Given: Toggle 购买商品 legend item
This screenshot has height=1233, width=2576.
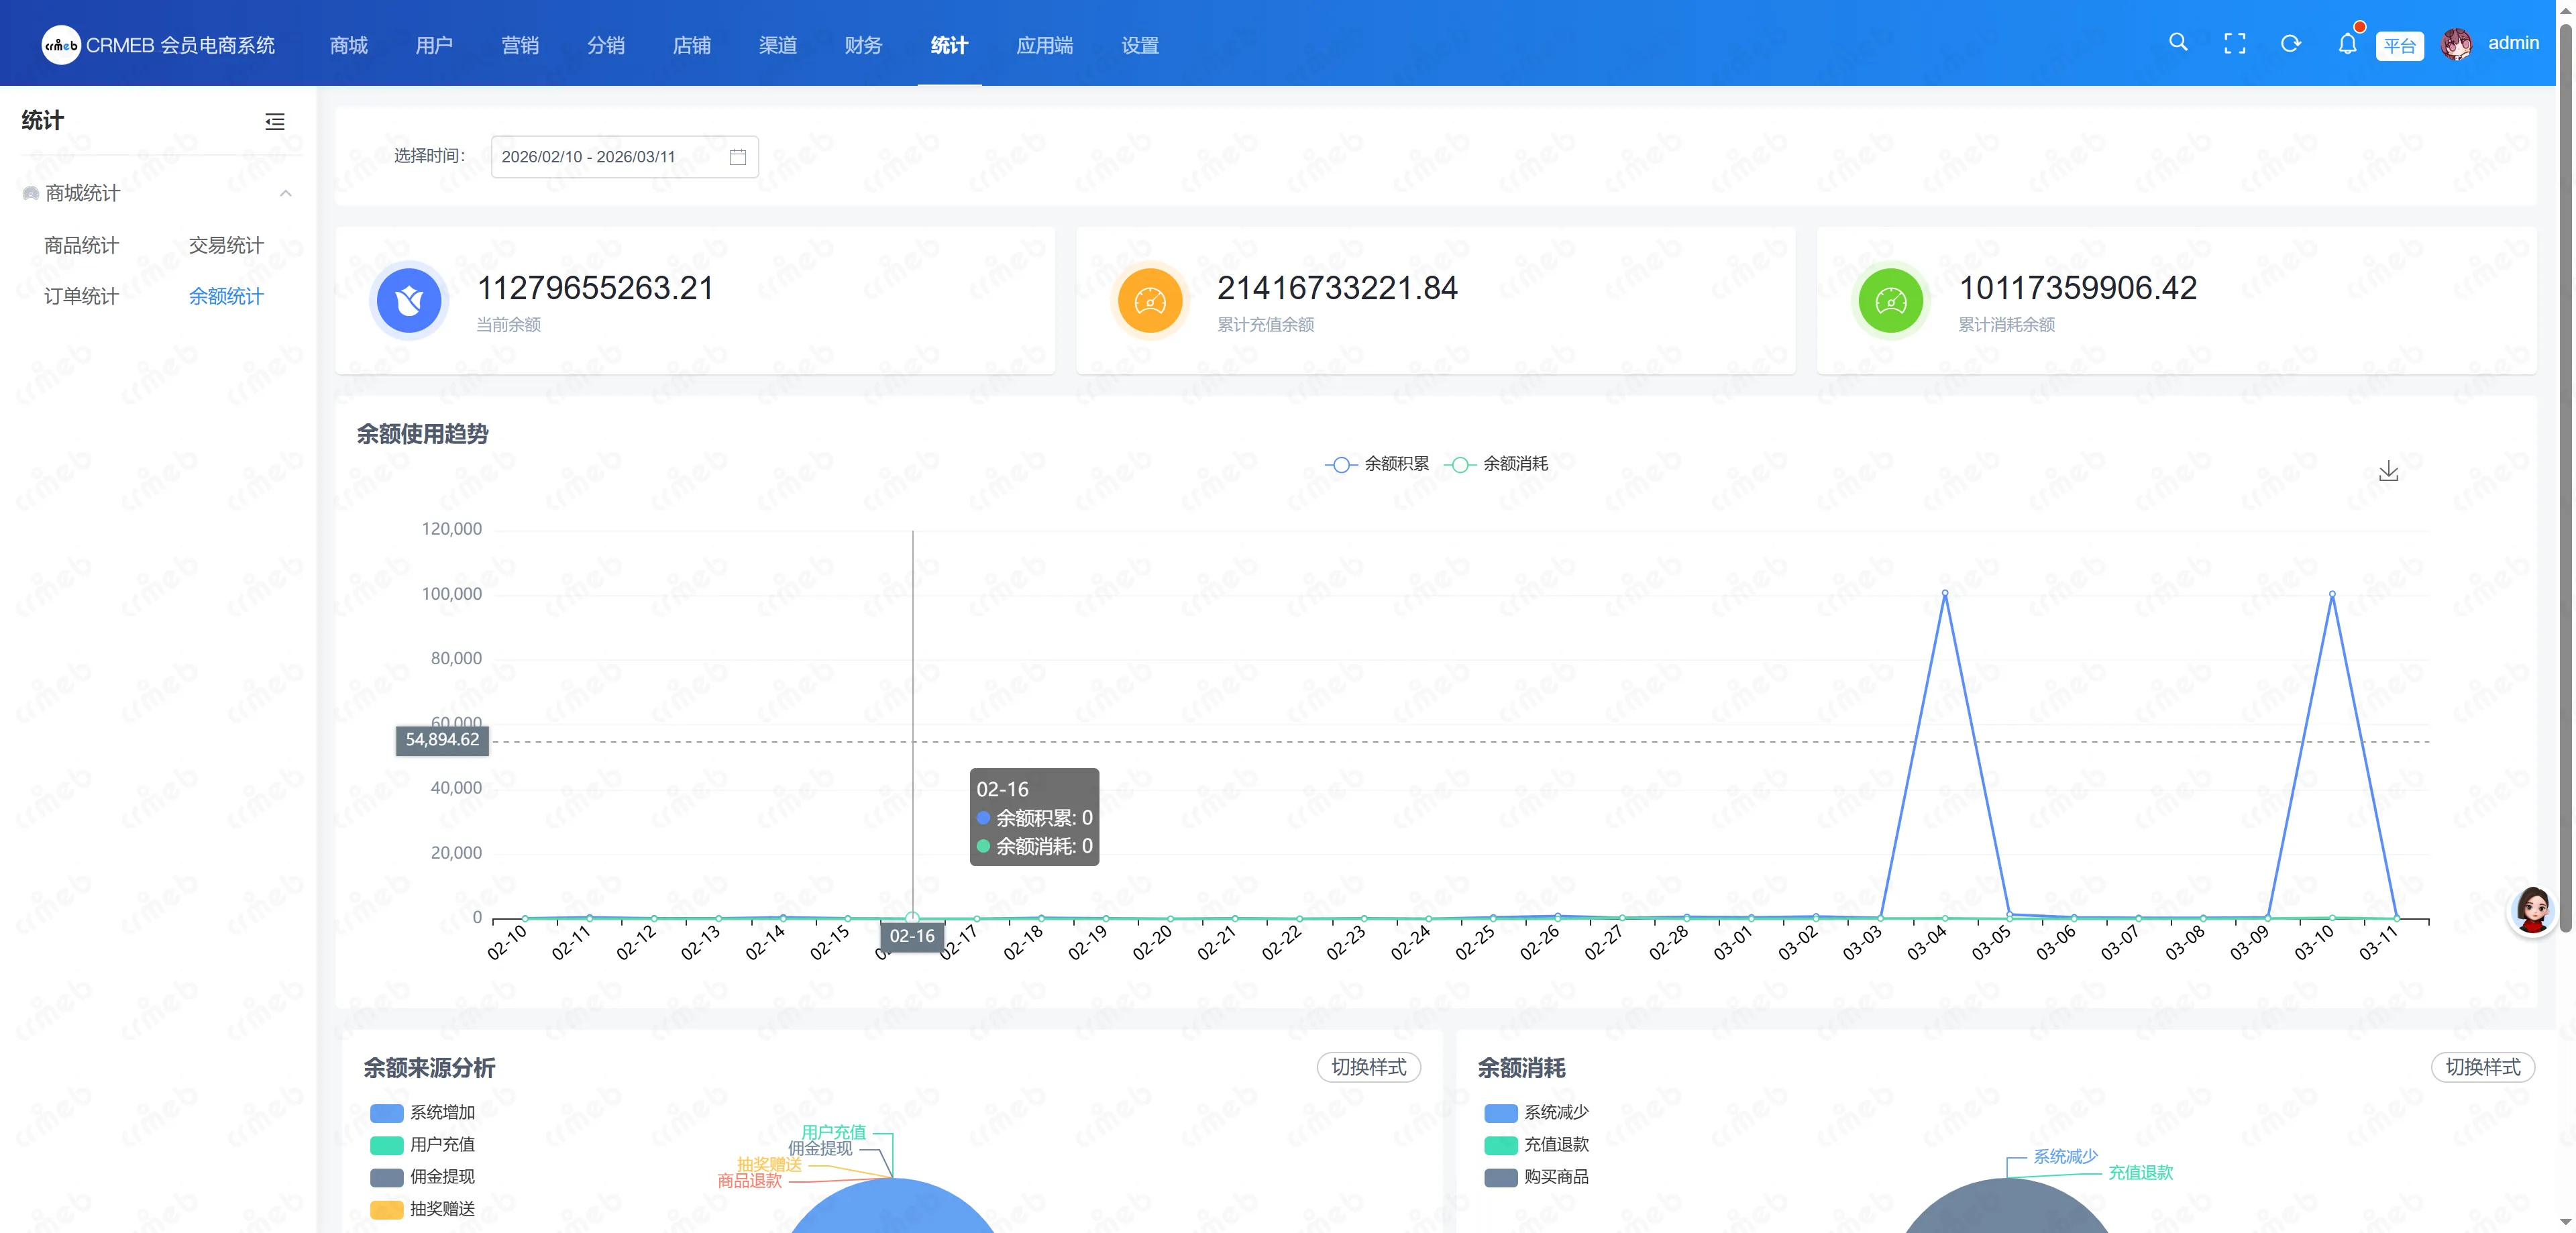Looking at the screenshot, I should [x=1537, y=1177].
